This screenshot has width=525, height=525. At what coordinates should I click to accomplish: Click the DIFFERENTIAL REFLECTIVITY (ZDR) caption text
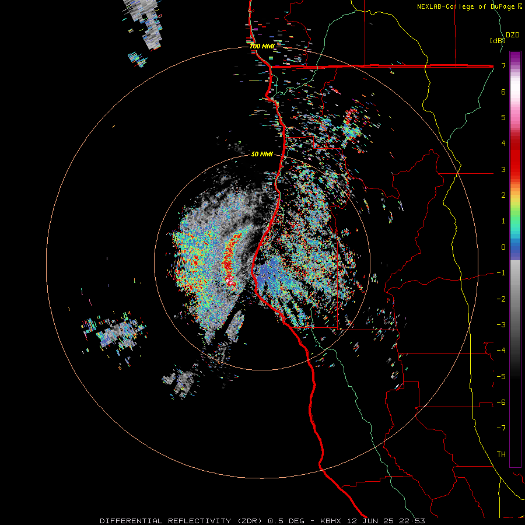tap(182, 521)
